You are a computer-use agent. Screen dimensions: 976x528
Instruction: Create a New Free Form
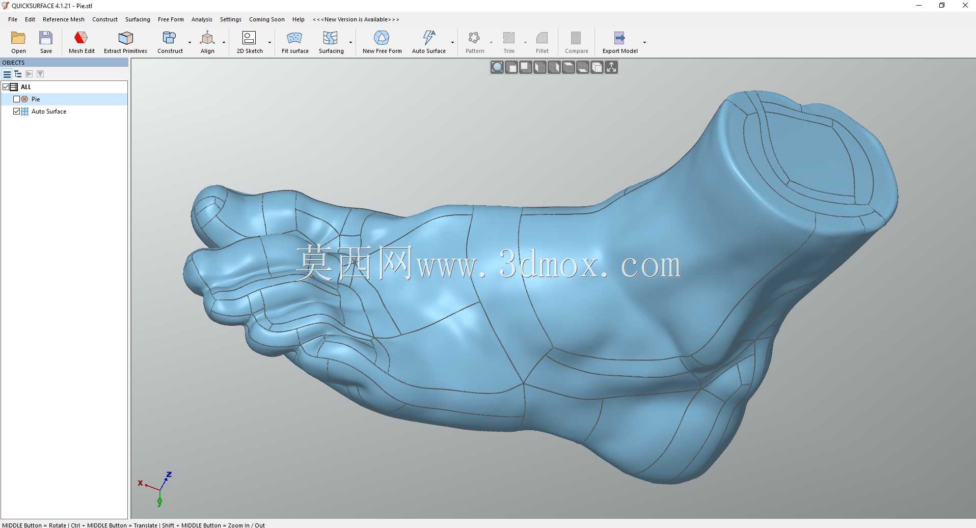click(382, 42)
